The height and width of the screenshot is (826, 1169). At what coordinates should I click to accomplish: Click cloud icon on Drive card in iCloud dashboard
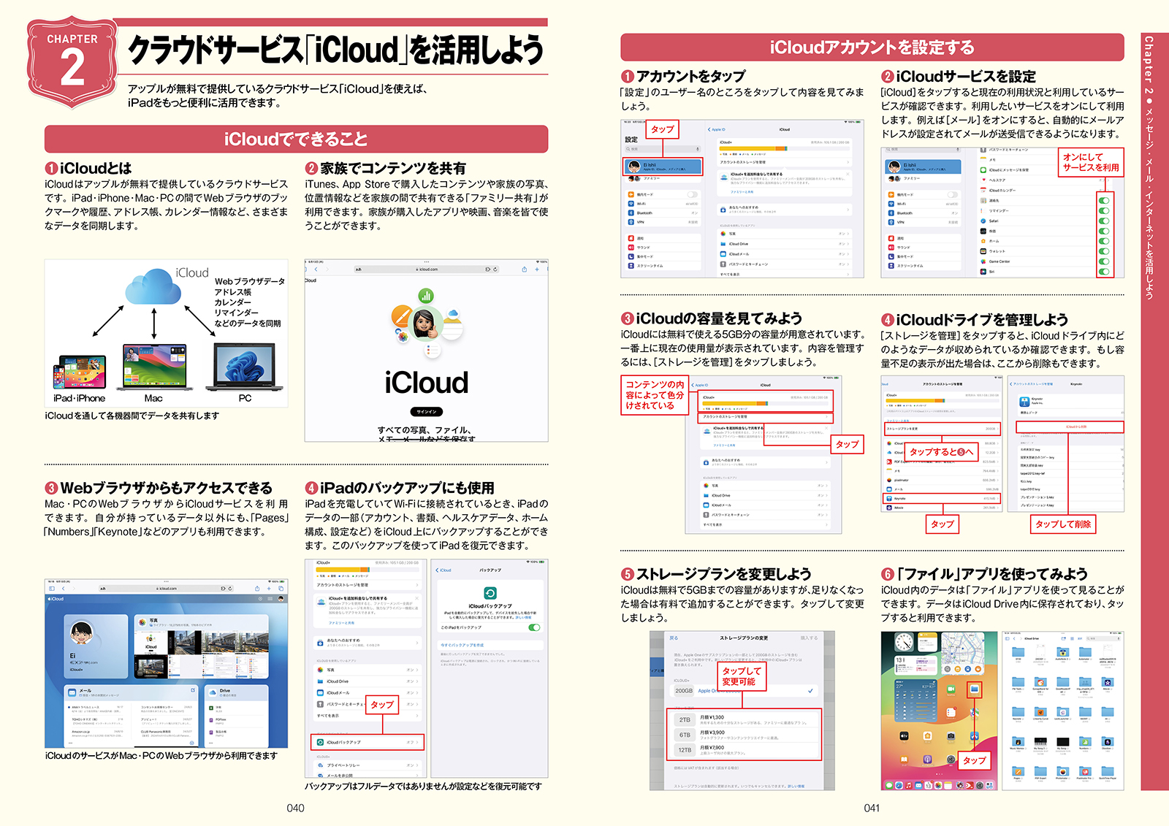[213, 692]
